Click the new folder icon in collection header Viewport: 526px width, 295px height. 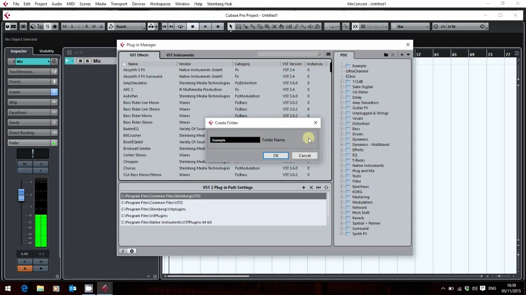(x=386, y=55)
